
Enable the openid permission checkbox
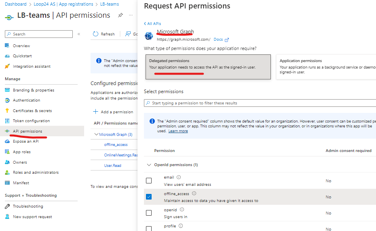tap(149, 212)
